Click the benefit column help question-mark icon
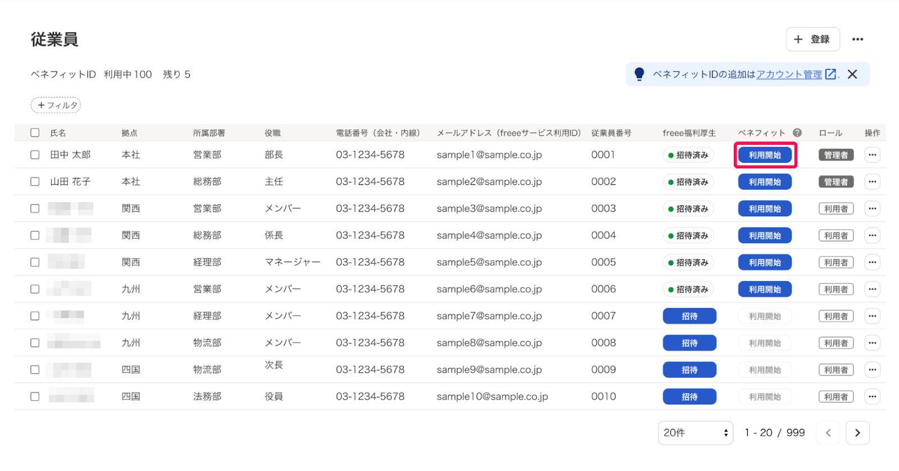The height and width of the screenshot is (471, 899). (797, 133)
